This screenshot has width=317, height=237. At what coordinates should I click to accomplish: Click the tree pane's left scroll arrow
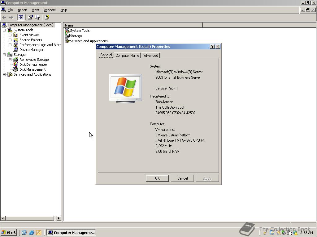3,218
